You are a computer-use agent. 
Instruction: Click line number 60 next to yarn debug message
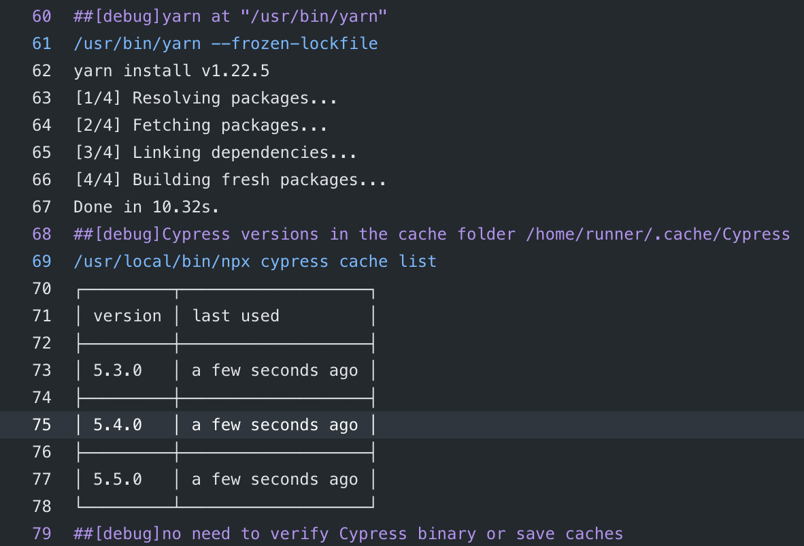click(x=41, y=16)
